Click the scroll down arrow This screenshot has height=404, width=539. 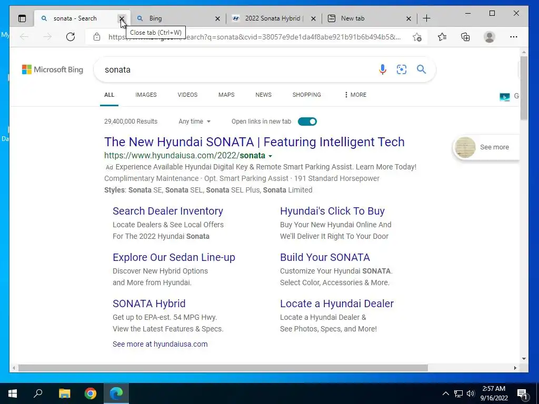pyautogui.click(x=524, y=359)
